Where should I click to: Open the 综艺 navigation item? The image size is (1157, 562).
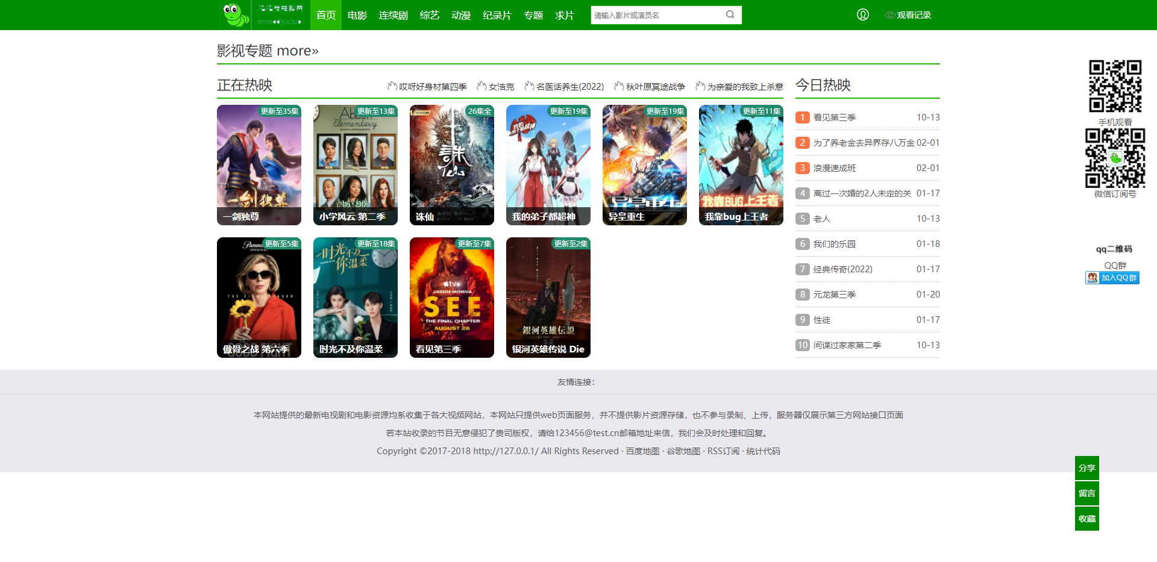[x=430, y=15]
